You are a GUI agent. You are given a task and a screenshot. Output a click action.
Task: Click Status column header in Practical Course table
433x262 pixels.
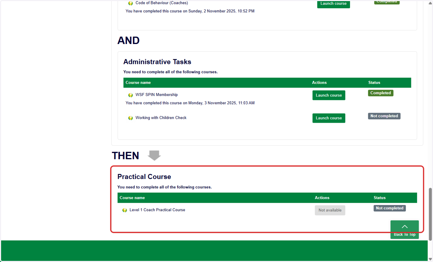pyautogui.click(x=380, y=198)
